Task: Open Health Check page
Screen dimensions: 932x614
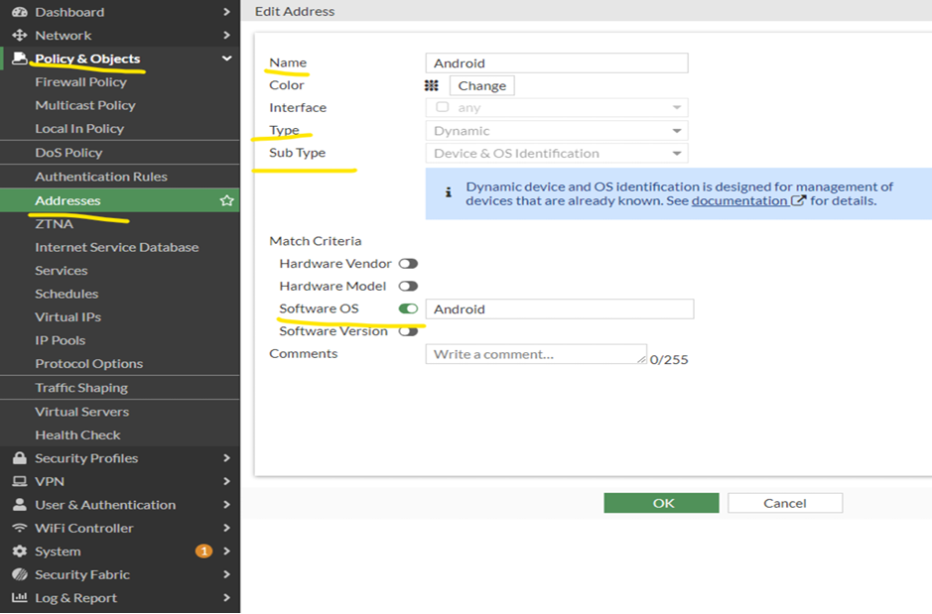Action: click(x=77, y=434)
